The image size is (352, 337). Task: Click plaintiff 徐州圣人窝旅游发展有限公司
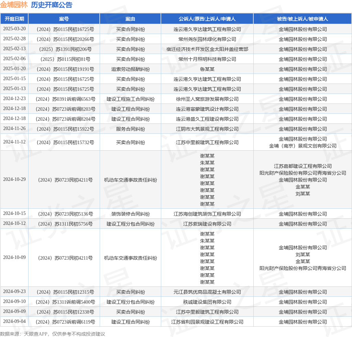click(x=207, y=99)
